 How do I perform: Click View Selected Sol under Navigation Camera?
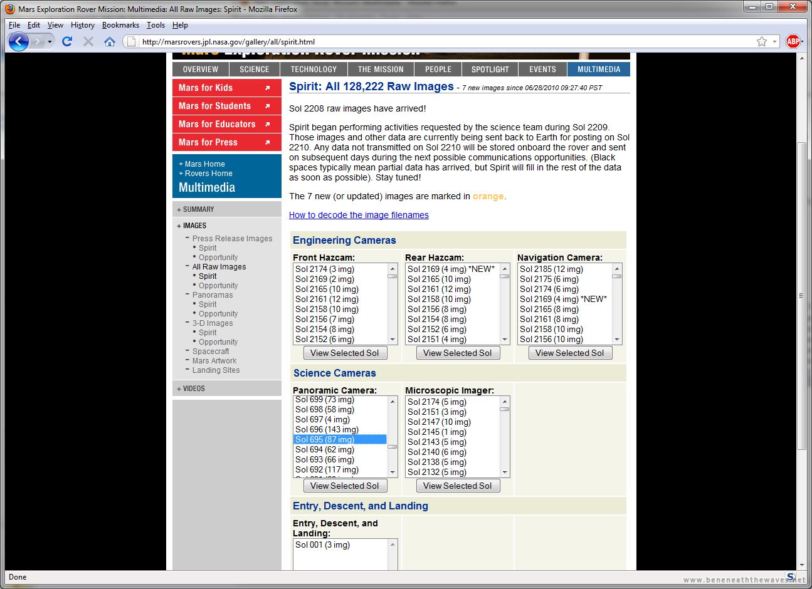[570, 353]
